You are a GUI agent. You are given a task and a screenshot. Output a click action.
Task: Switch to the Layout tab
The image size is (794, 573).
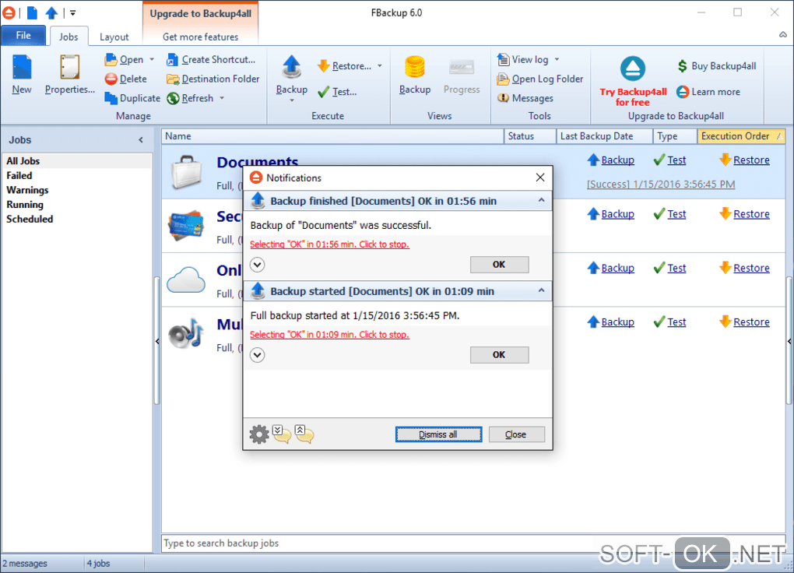point(114,37)
